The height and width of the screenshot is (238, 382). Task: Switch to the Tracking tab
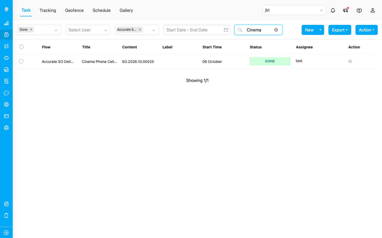pyautogui.click(x=48, y=10)
